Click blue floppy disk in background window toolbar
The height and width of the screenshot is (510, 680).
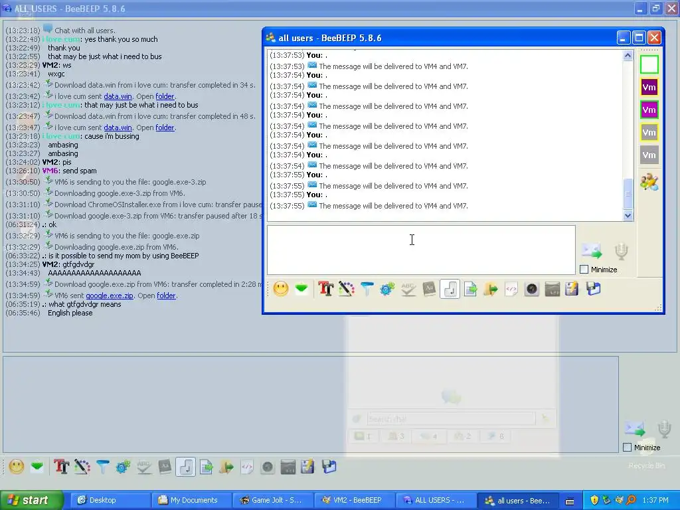329,467
